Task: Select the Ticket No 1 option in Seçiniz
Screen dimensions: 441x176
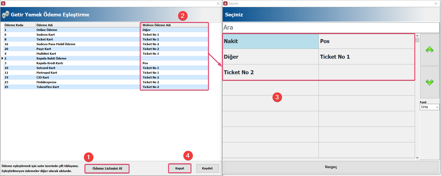Action: click(x=366, y=57)
